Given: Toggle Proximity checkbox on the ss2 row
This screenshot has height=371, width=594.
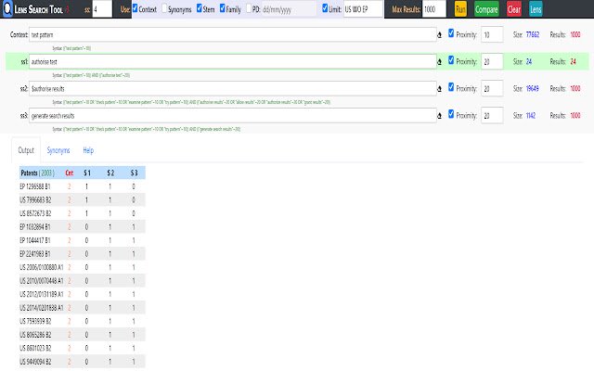Looking at the screenshot, I should click(x=451, y=87).
